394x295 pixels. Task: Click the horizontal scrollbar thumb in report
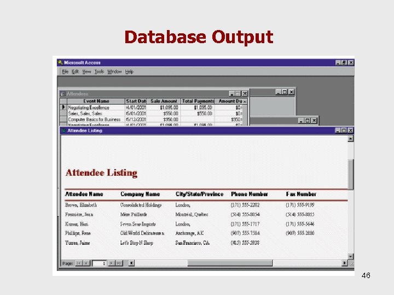pyautogui.click(x=230, y=263)
